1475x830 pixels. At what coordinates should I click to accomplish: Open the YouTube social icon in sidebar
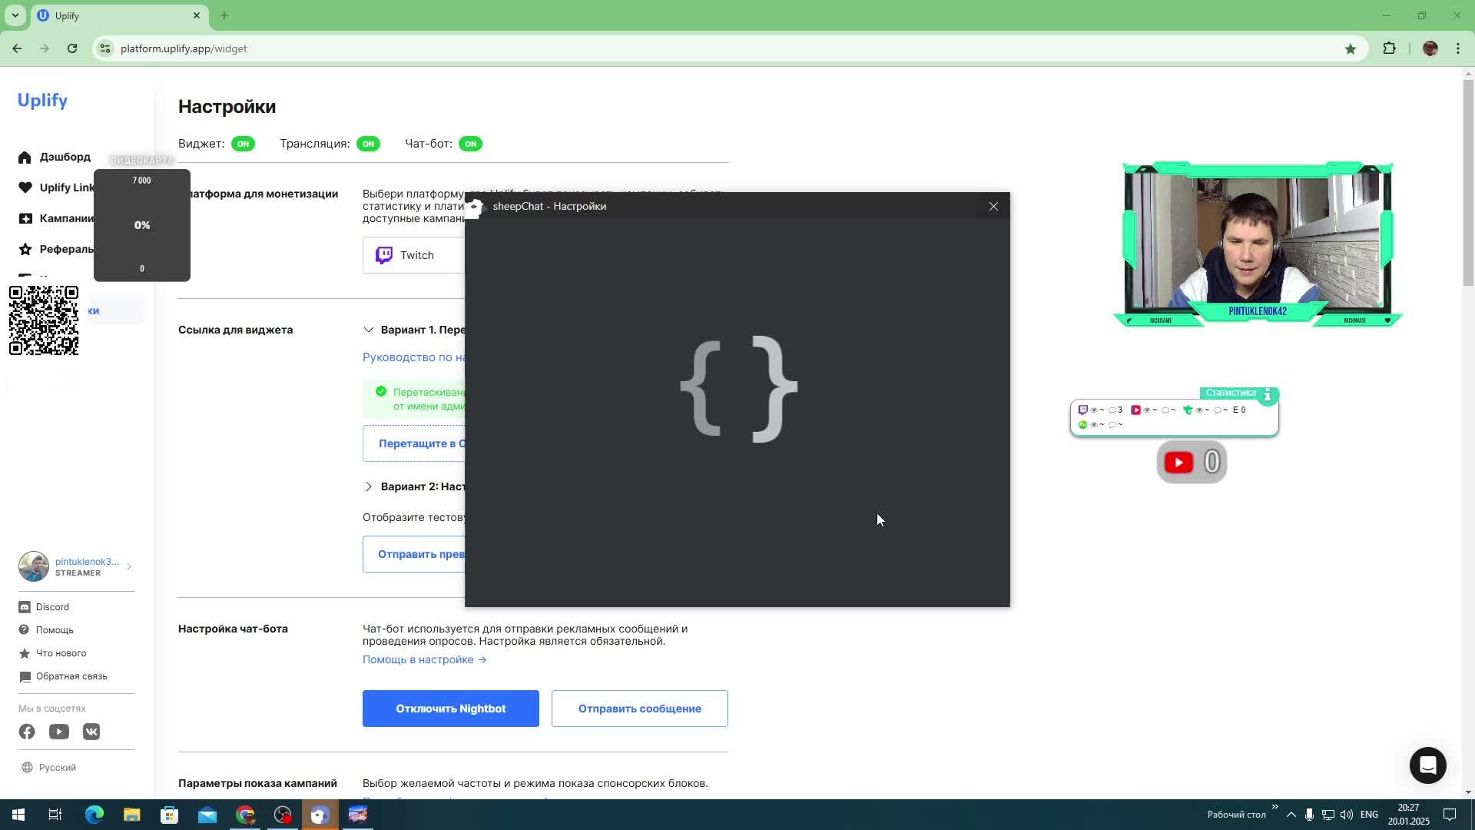(x=59, y=732)
